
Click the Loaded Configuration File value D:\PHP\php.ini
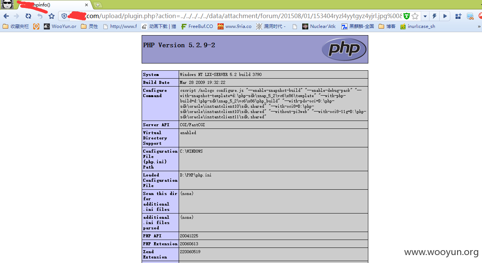(x=196, y=175)
